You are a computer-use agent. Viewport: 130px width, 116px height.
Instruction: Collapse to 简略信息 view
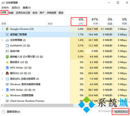pos(11,112)
